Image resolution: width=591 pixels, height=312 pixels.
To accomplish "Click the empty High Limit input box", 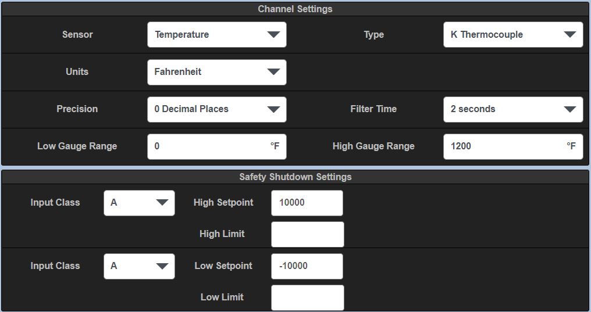I will tap(307, 234).
